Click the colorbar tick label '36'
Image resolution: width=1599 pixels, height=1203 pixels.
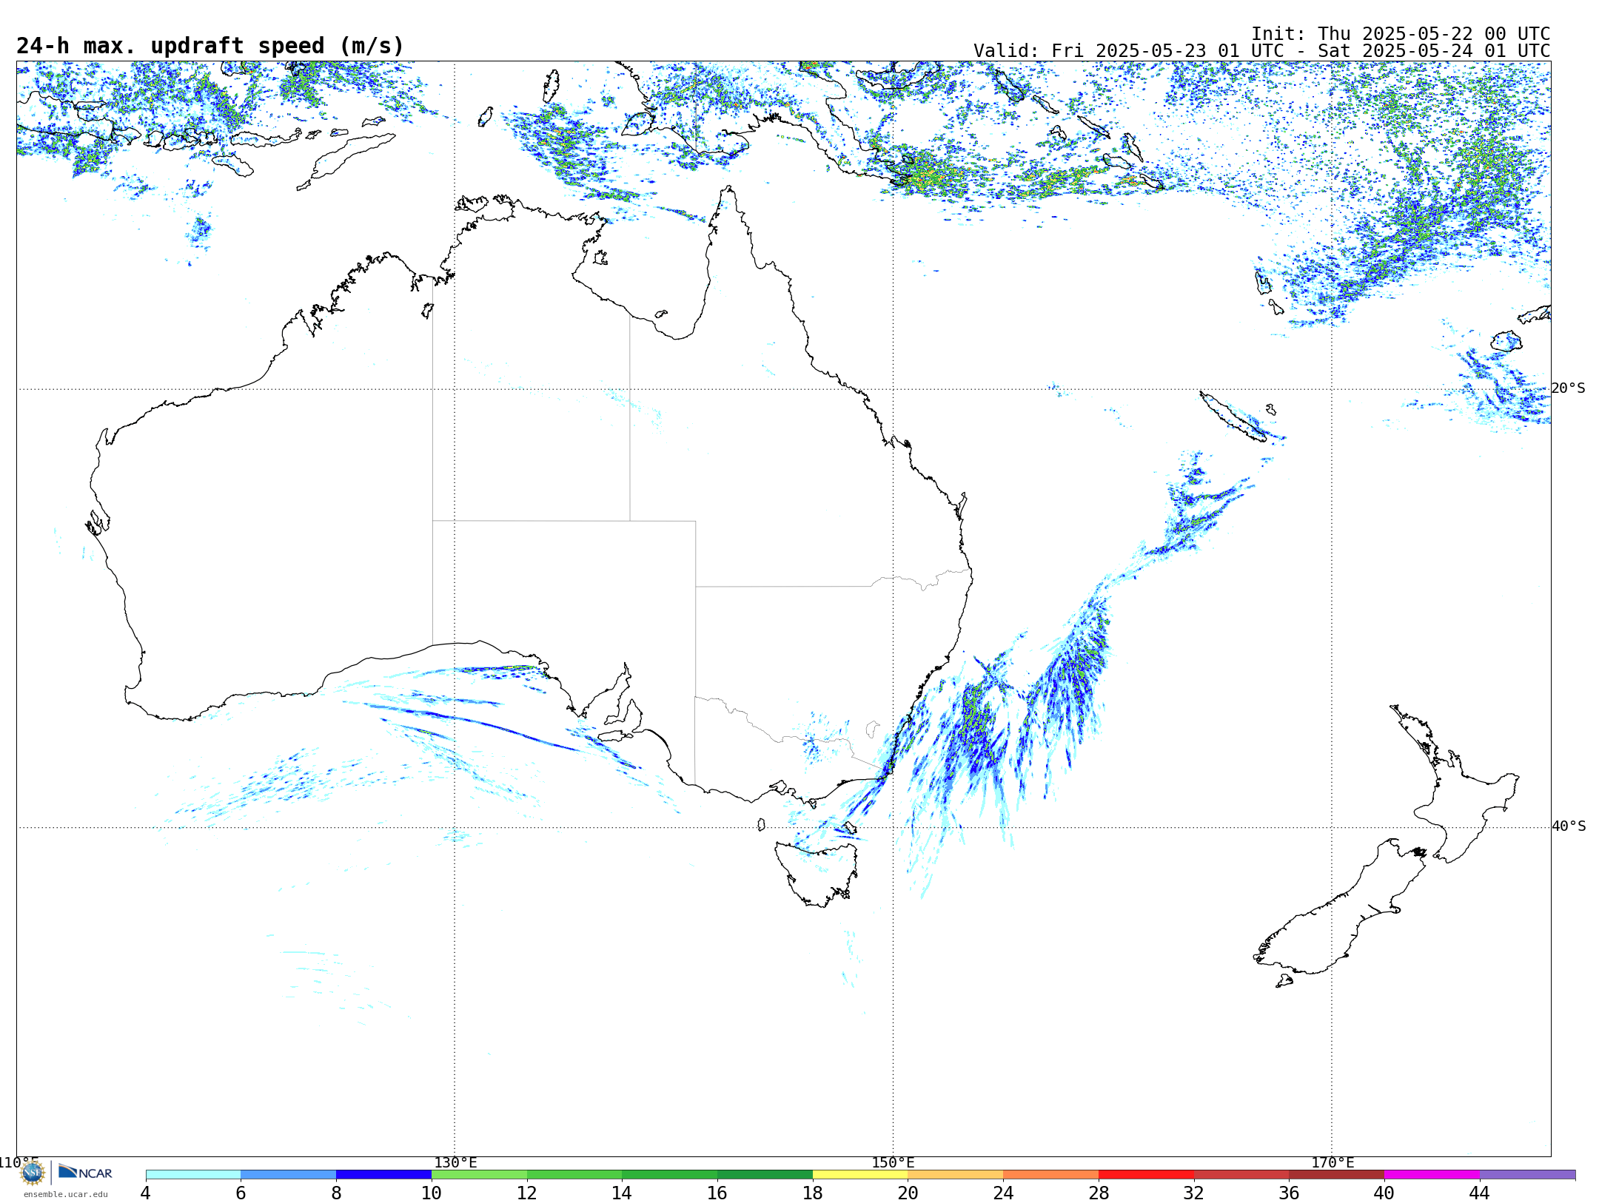pyautogui.click(x=1289, y=1193)
